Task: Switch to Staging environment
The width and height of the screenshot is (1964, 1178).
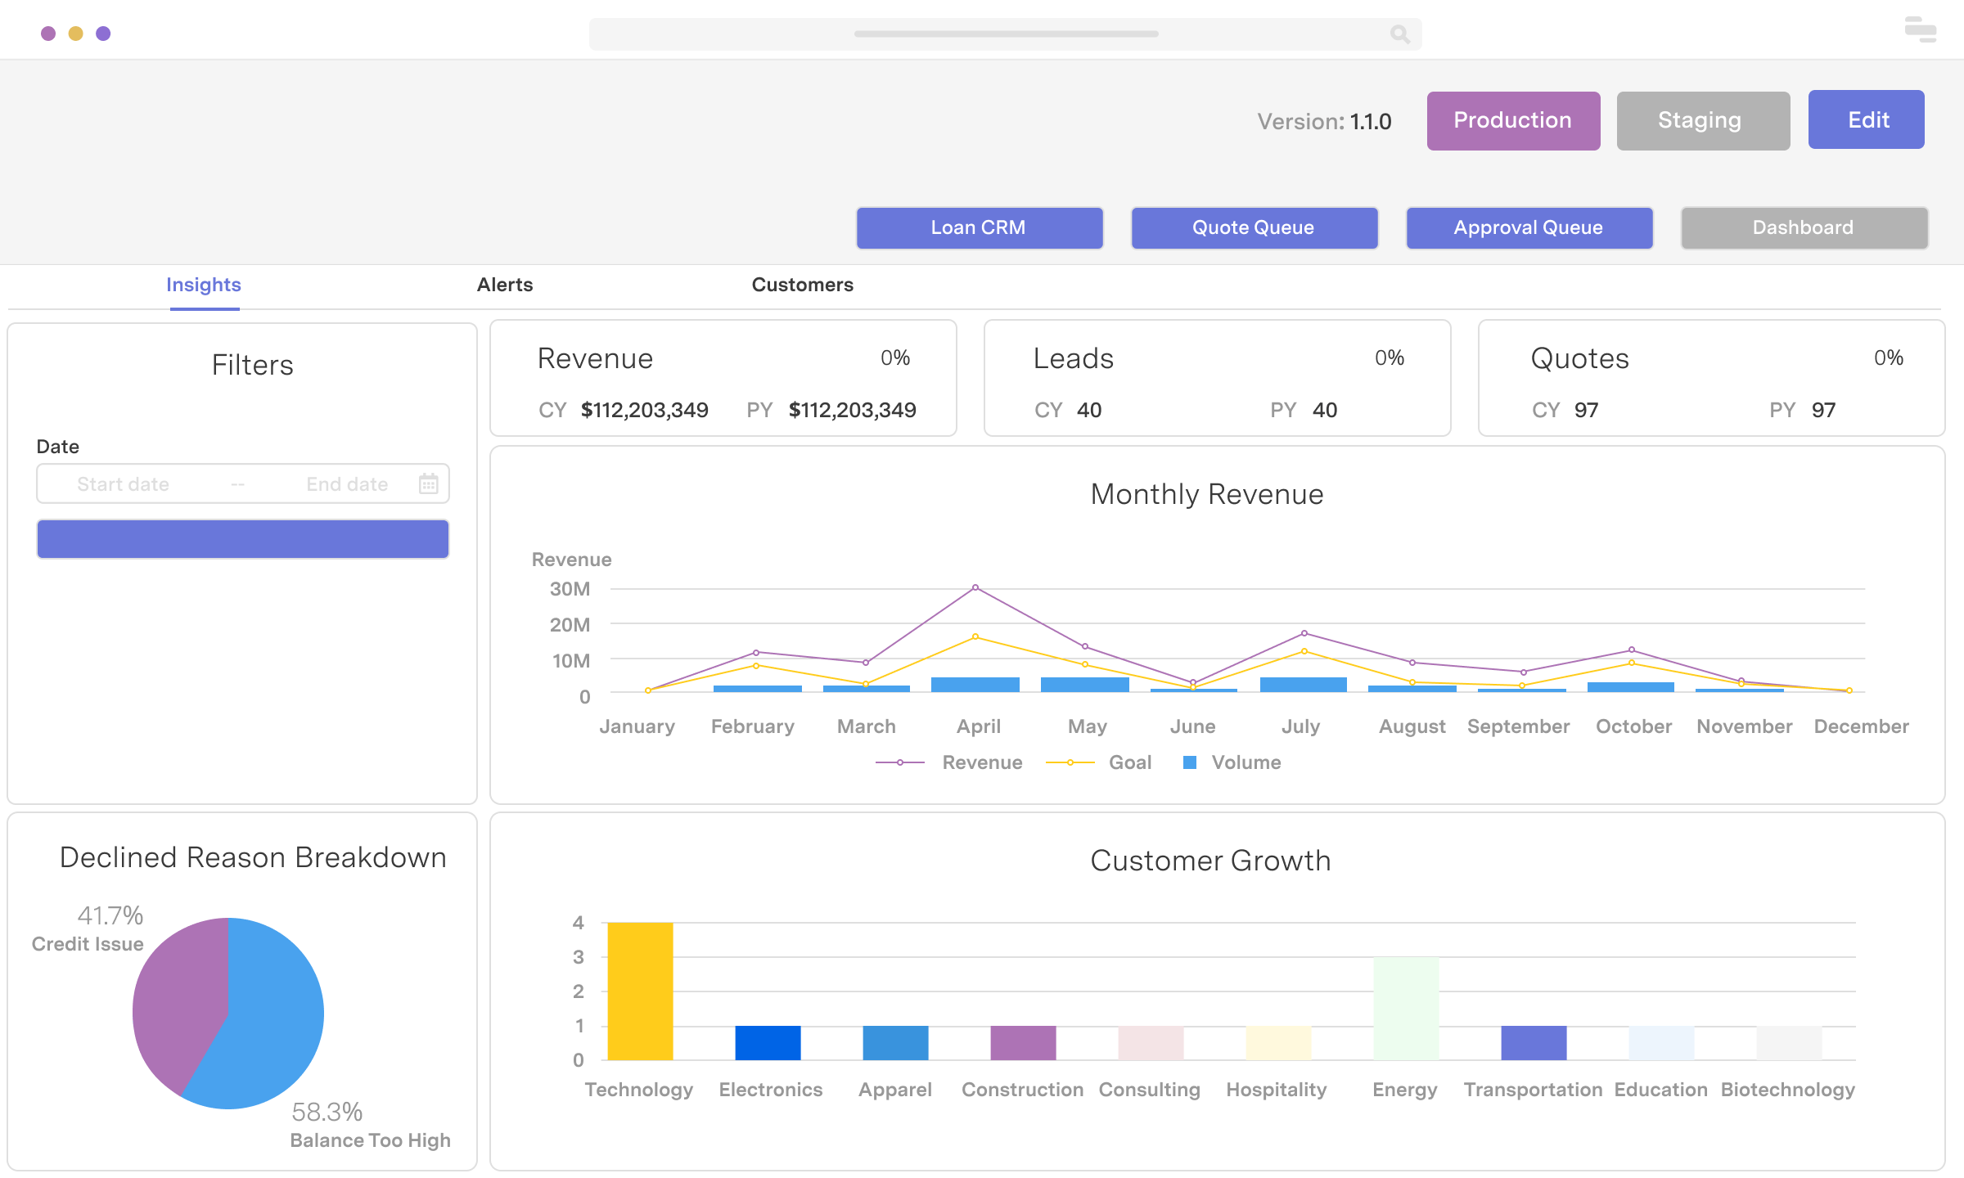Action: (x=1702, y=120)
